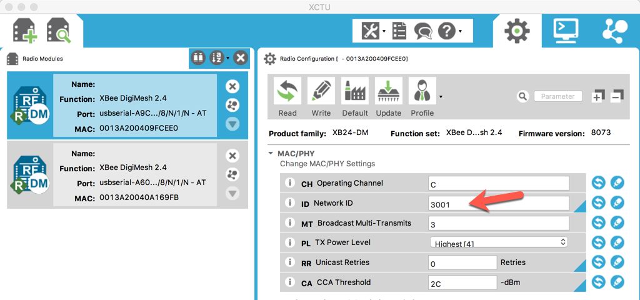This screenshot has width=640, height=300.
Task: Remove the module on port usbserial-A60
Action: [232, 156]
